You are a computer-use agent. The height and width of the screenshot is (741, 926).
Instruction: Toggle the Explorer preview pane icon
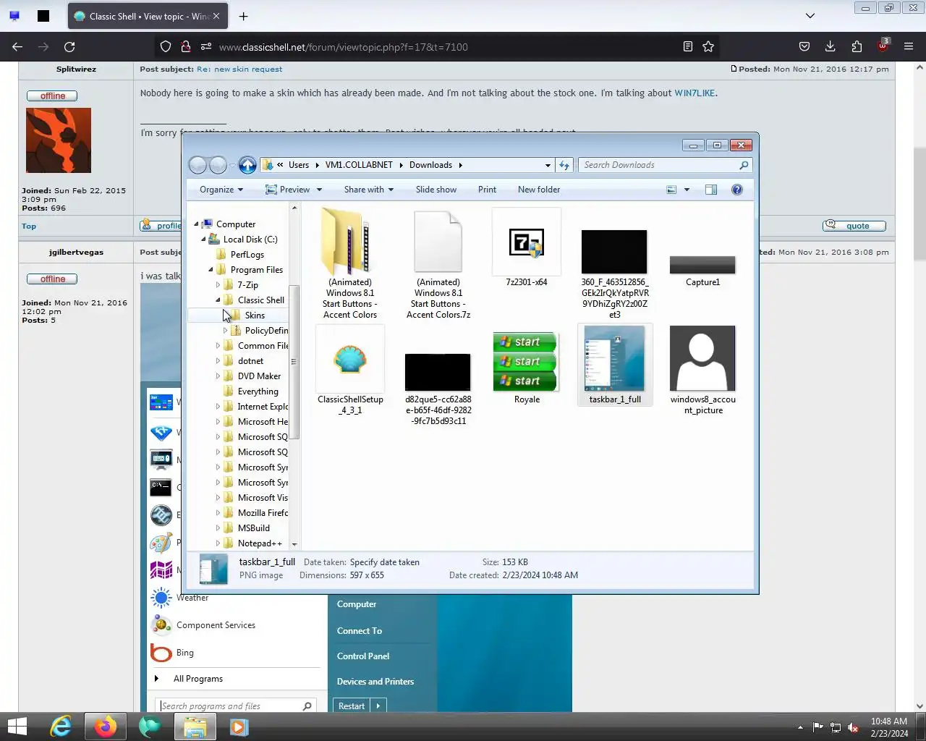(711, 190)
